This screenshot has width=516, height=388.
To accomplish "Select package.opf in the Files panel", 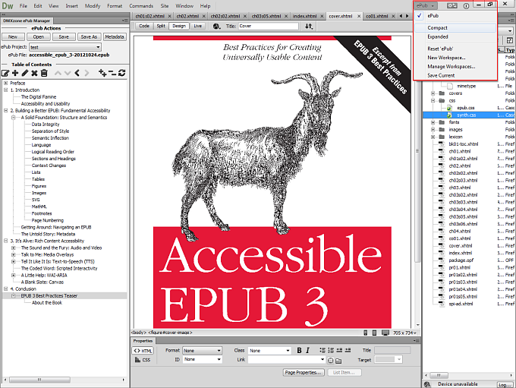I will coord(461,260).
